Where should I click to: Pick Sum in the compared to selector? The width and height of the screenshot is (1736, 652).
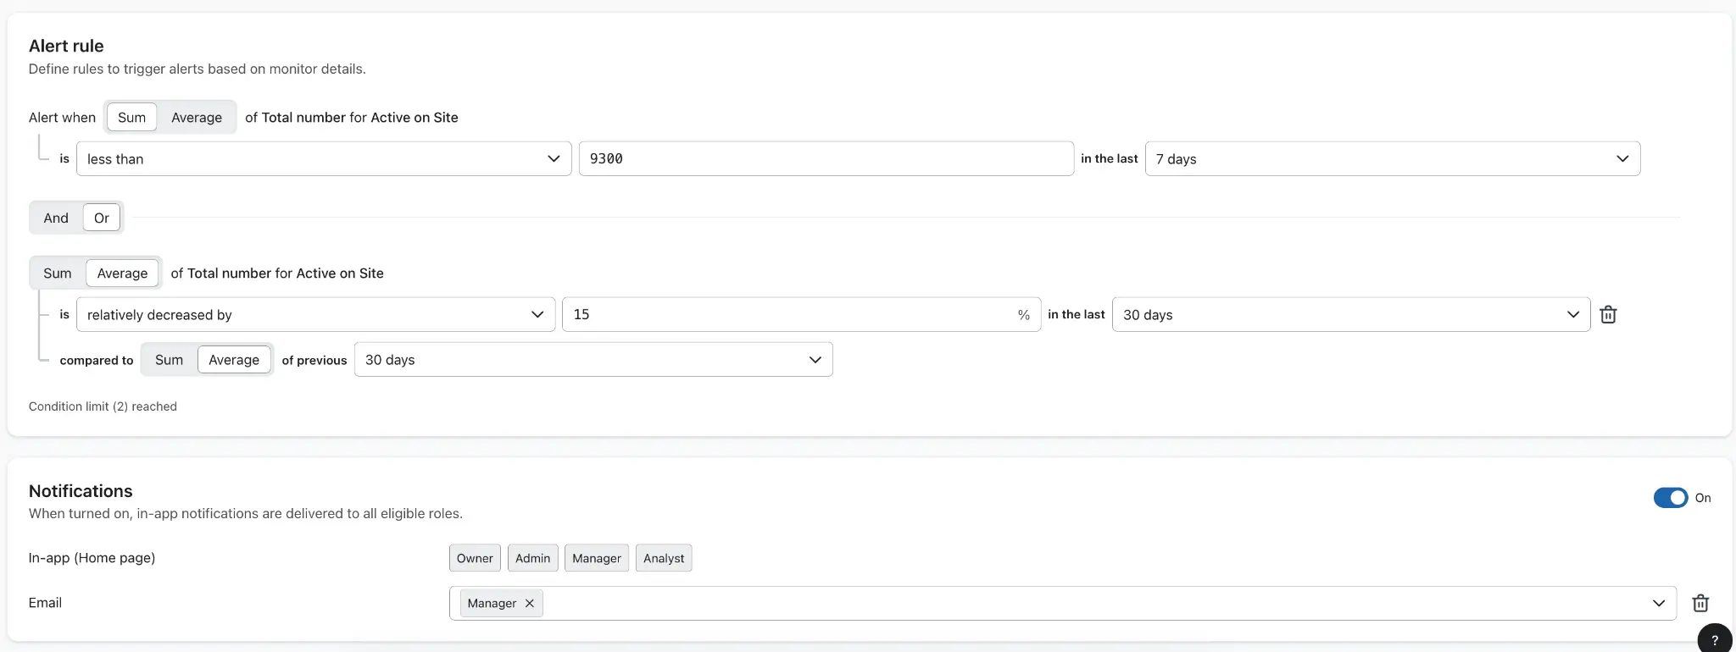[169, 360]
